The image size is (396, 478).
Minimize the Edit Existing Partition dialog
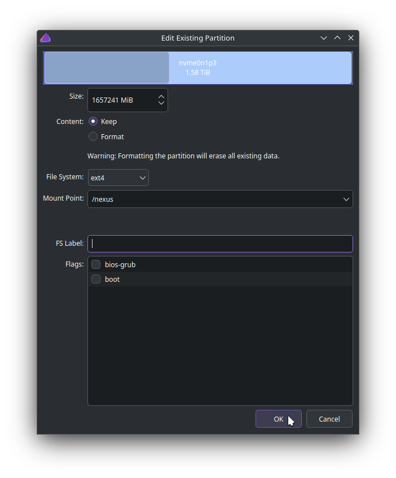pos(324,38)
